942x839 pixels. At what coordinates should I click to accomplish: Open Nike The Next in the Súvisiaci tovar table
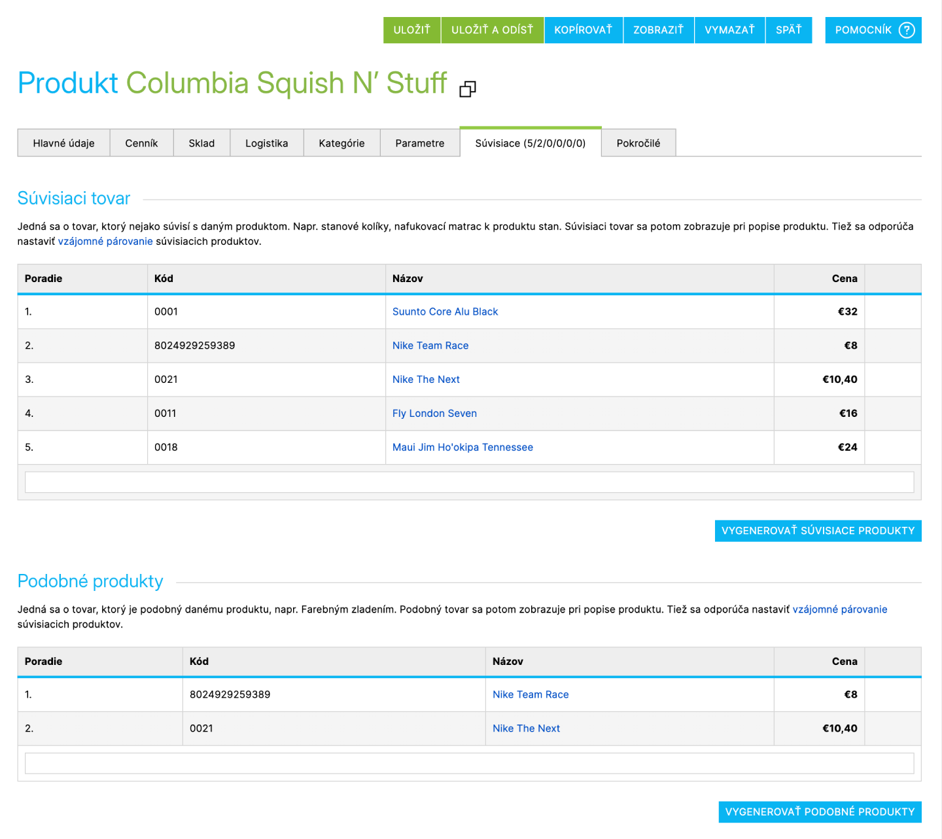(426, 380)
